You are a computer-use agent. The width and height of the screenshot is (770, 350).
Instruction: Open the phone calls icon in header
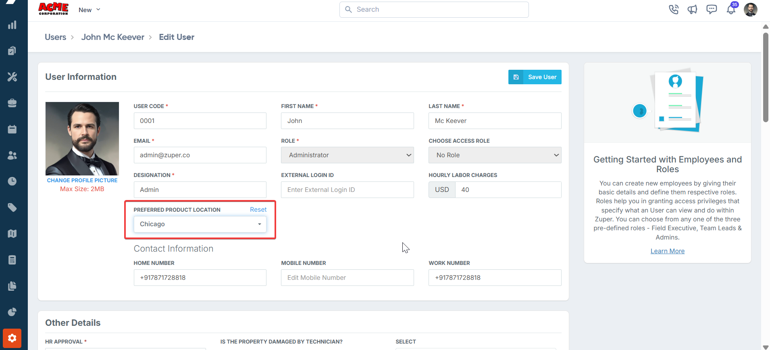(673, 9)
